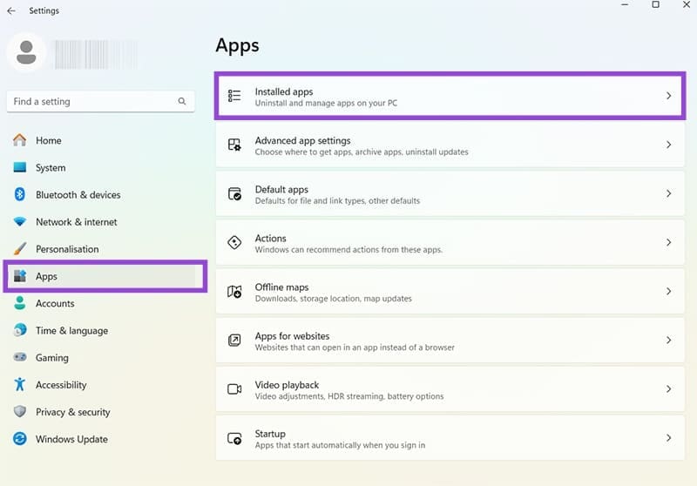Open the Accessibility section label
697x486 pixels.
[61, 385]
